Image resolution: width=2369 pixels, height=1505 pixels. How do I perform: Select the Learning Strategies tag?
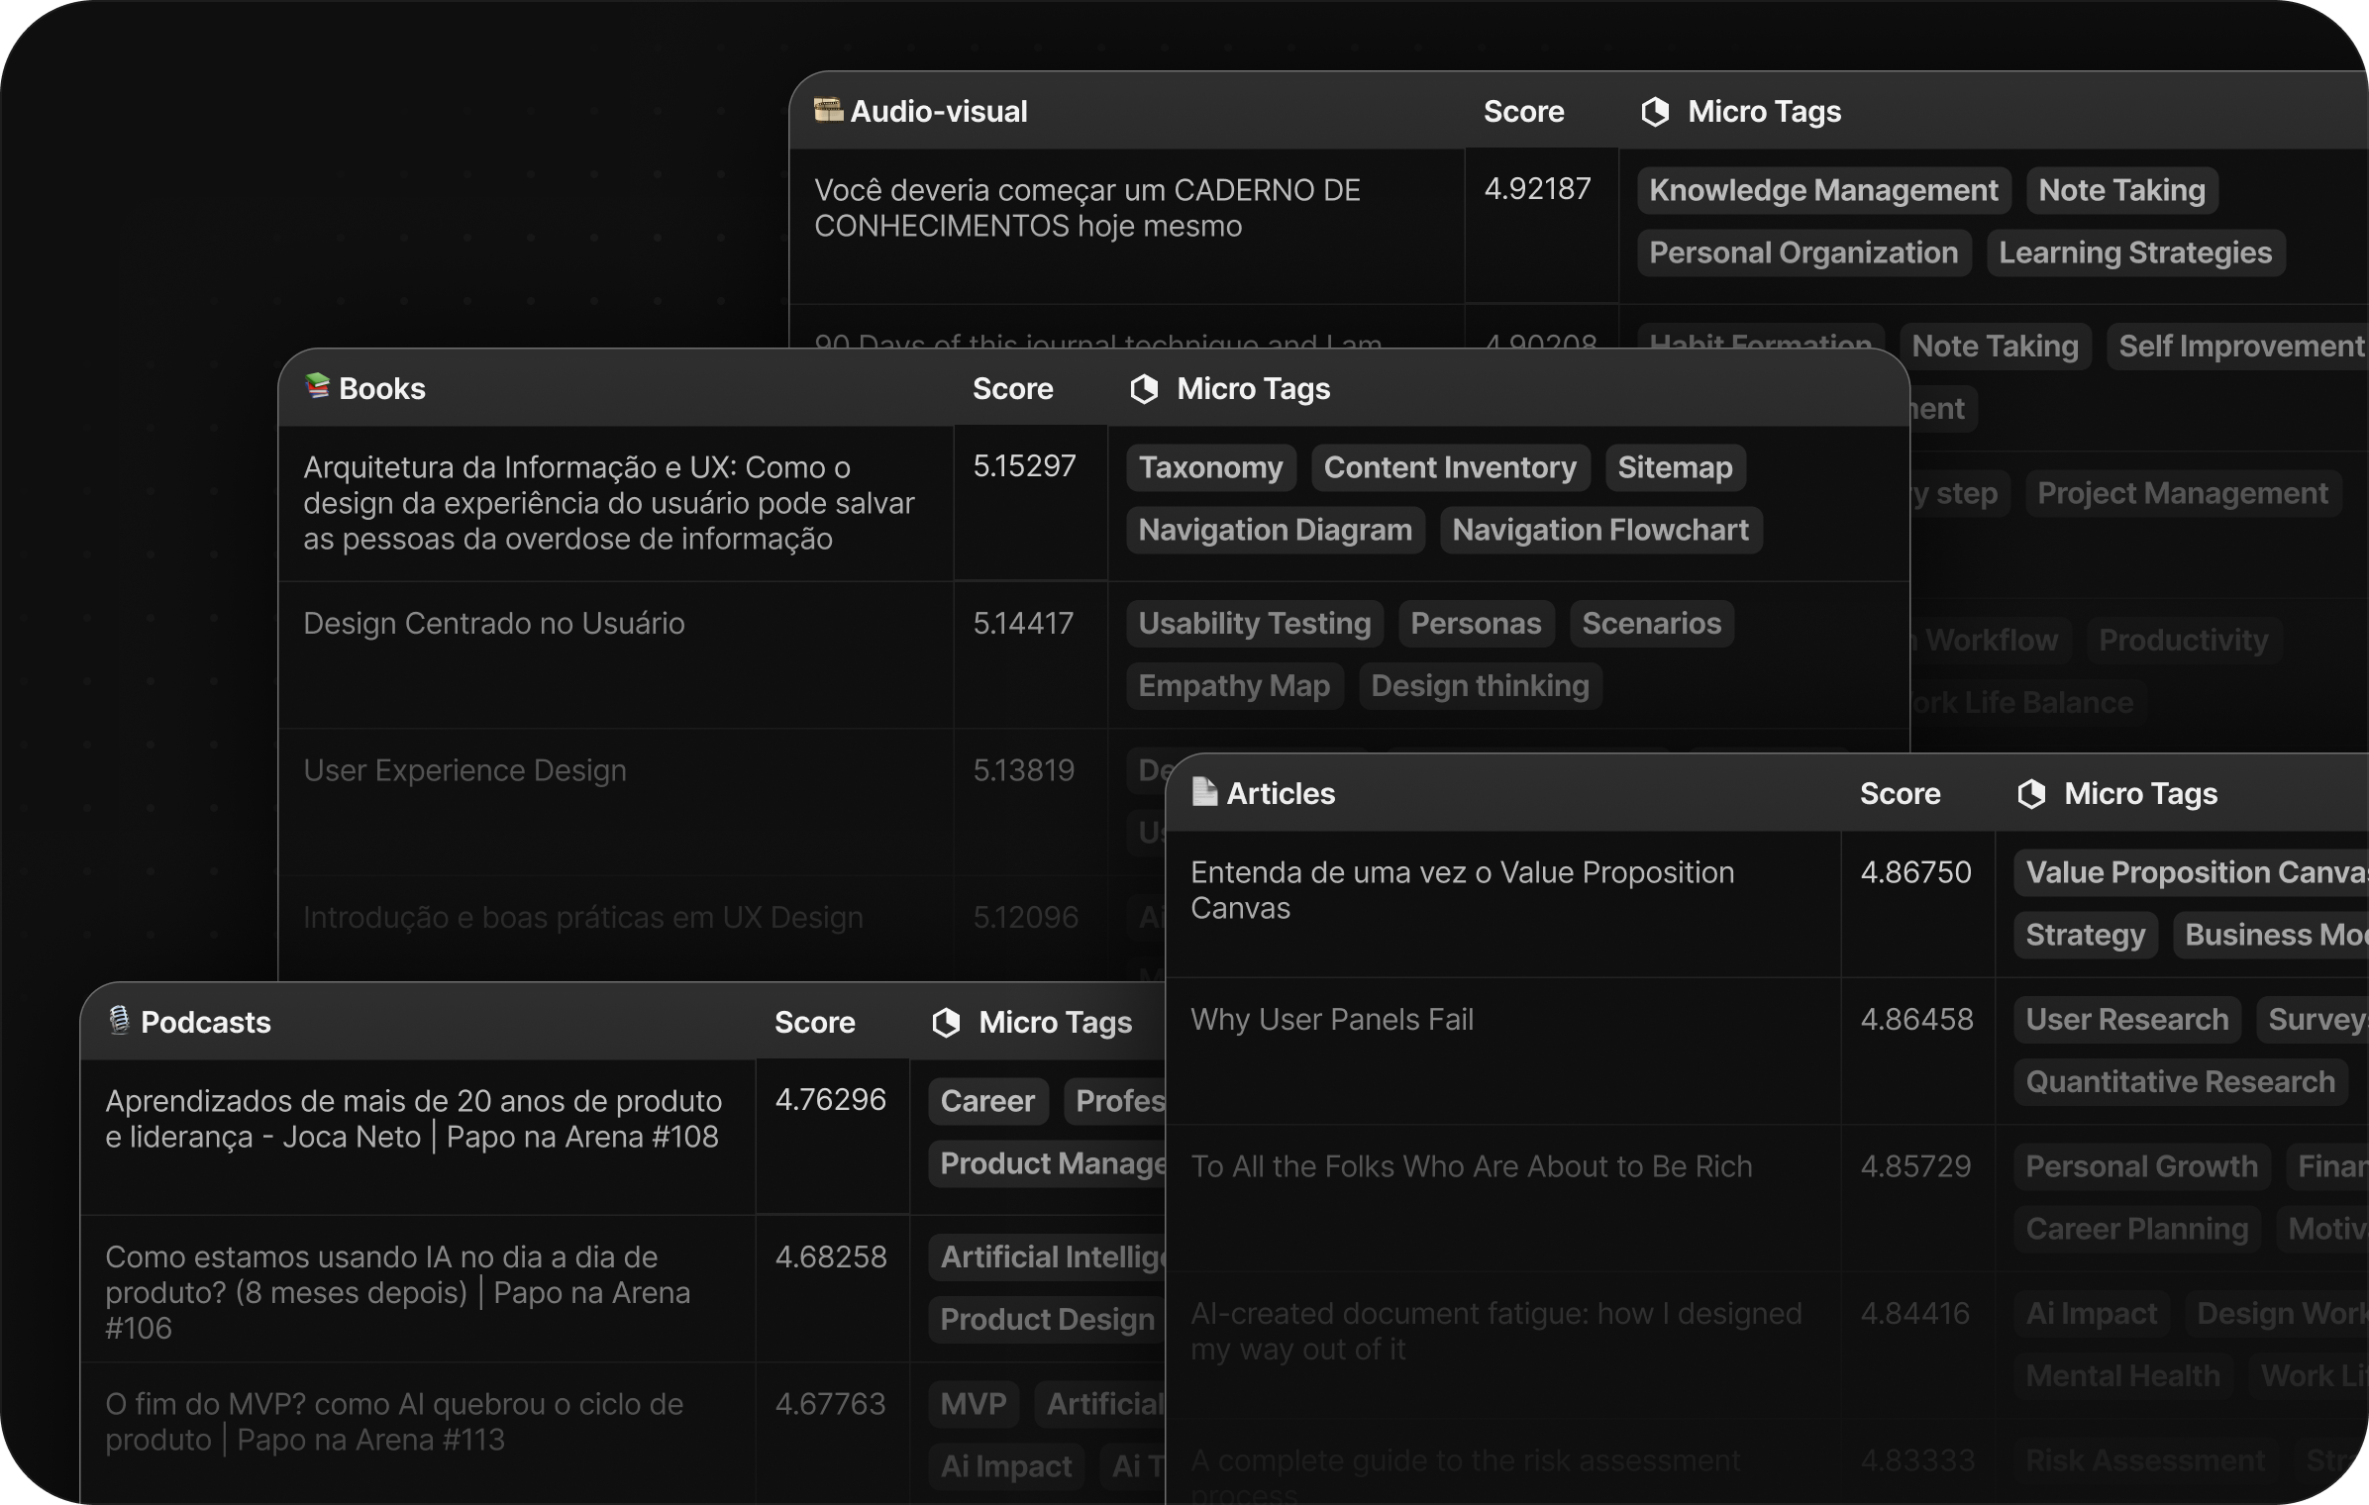coord(2135,252)
